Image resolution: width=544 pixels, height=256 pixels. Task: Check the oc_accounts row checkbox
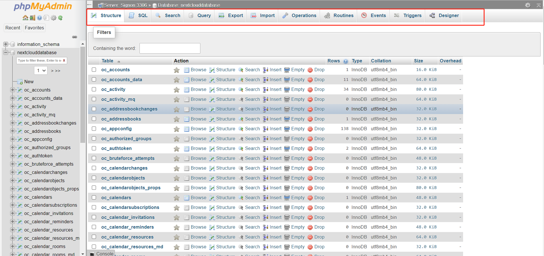[94, 70]
